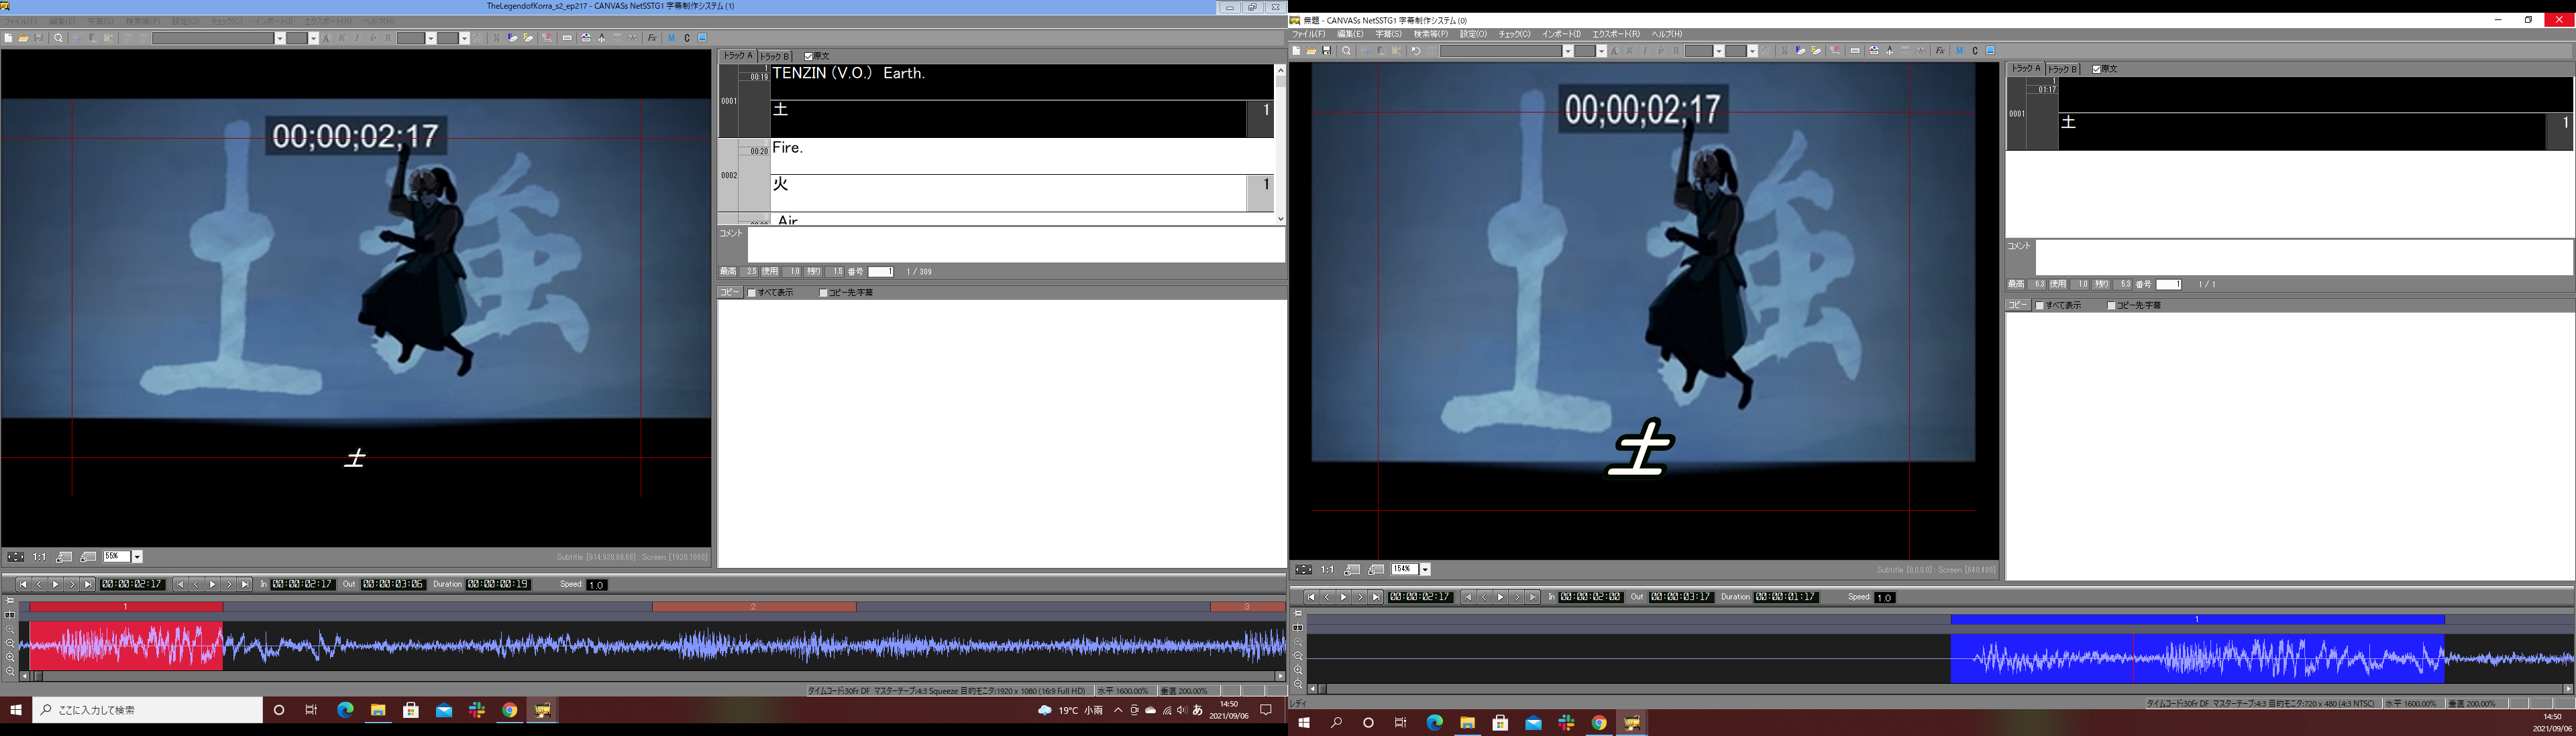Enable すべて表示 checkbox in left window
2576x736 pixels.
(x=752, y=293)
